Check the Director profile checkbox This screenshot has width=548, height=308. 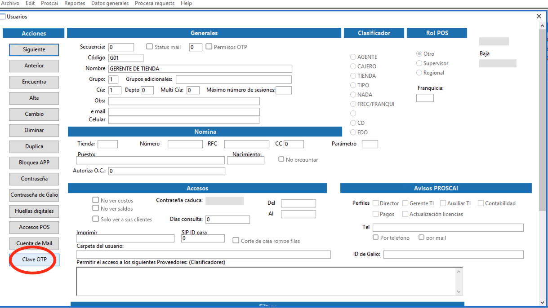pyautogui.click(x=376, y=203)
